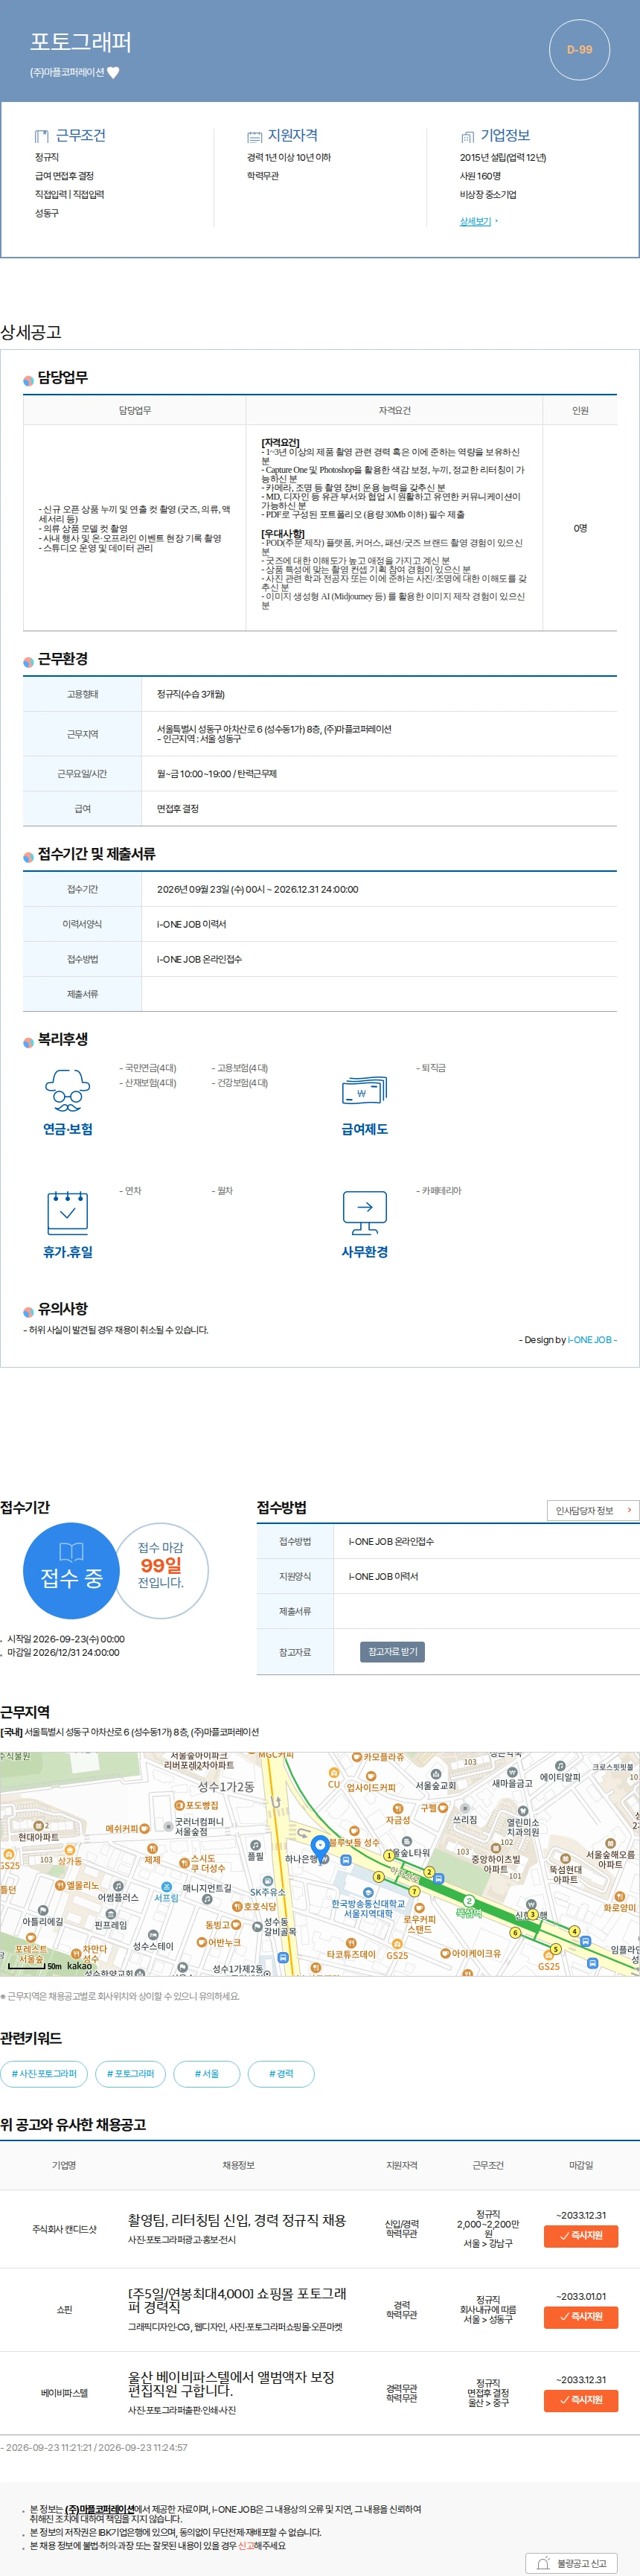Image resolution: width=640 pixels, height=2576 pixels.
Task: Click the D-99 deadline badge
Action: 579,49
